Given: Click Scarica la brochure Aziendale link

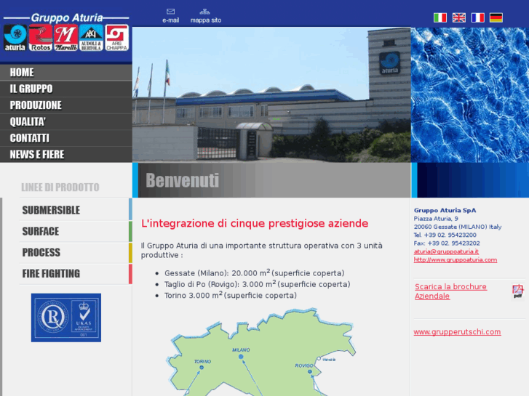Looking at the screenshot, I should pos(450,291).
